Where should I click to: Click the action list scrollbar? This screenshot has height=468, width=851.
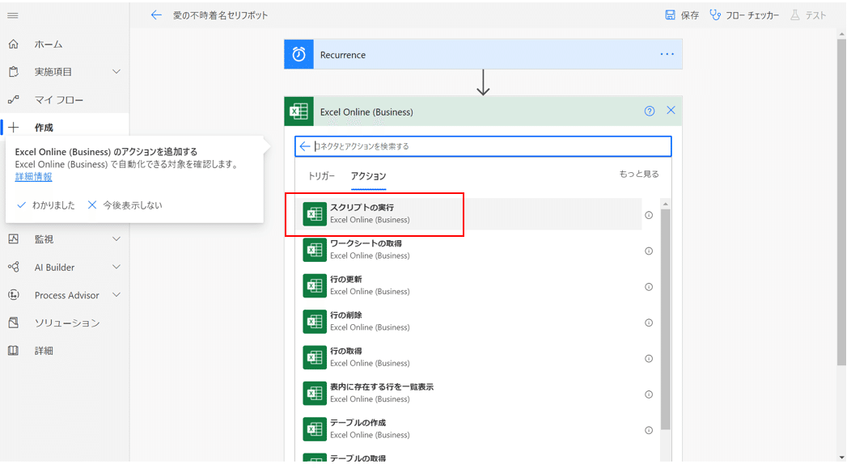pos(666,320)
